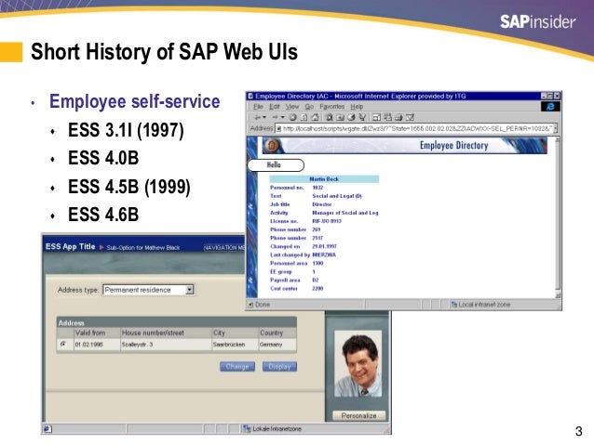
Task: Click the Refresh page toolbar icon
Action: tap(304, 117)
